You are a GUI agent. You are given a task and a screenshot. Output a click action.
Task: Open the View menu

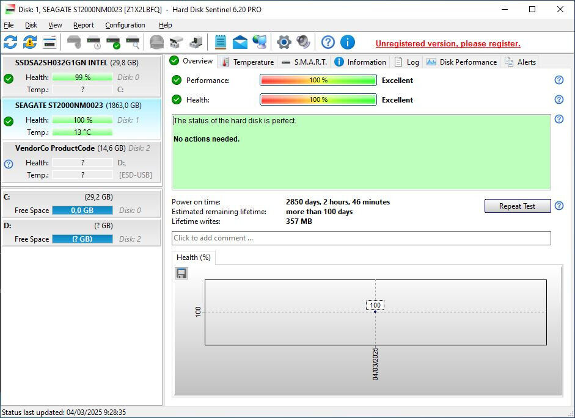(56, 25)
